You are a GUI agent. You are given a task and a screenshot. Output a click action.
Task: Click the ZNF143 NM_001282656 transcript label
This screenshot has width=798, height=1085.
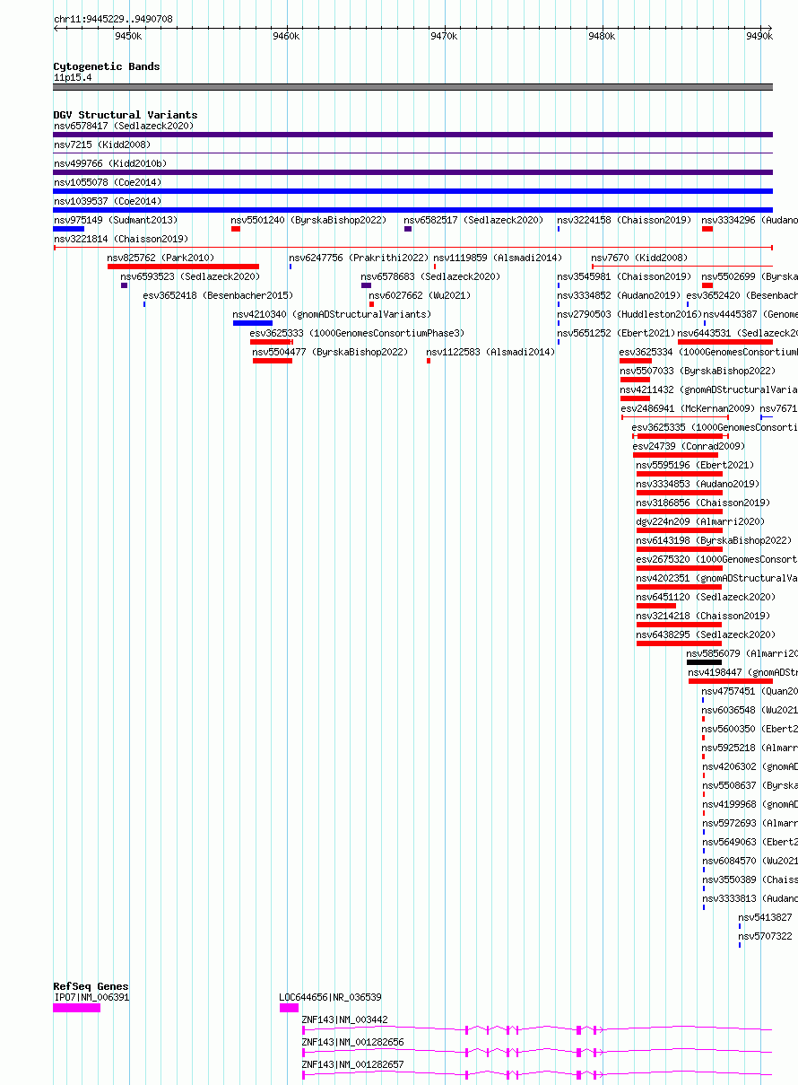click(353, 1042)
